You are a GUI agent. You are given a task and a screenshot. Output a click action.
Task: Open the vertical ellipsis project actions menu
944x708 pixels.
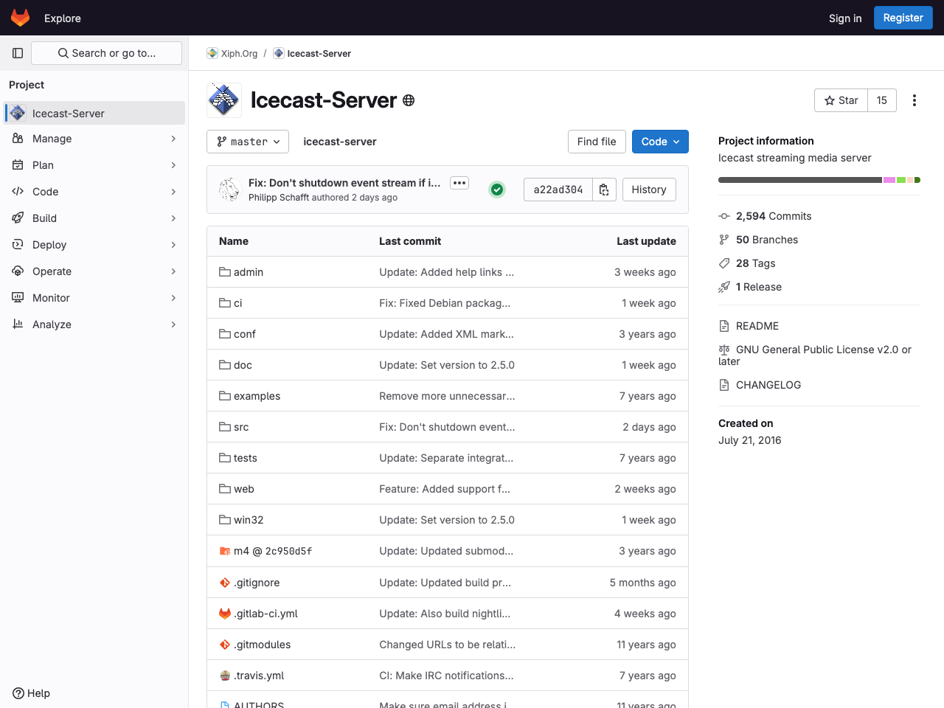click(x=914, y=100)
